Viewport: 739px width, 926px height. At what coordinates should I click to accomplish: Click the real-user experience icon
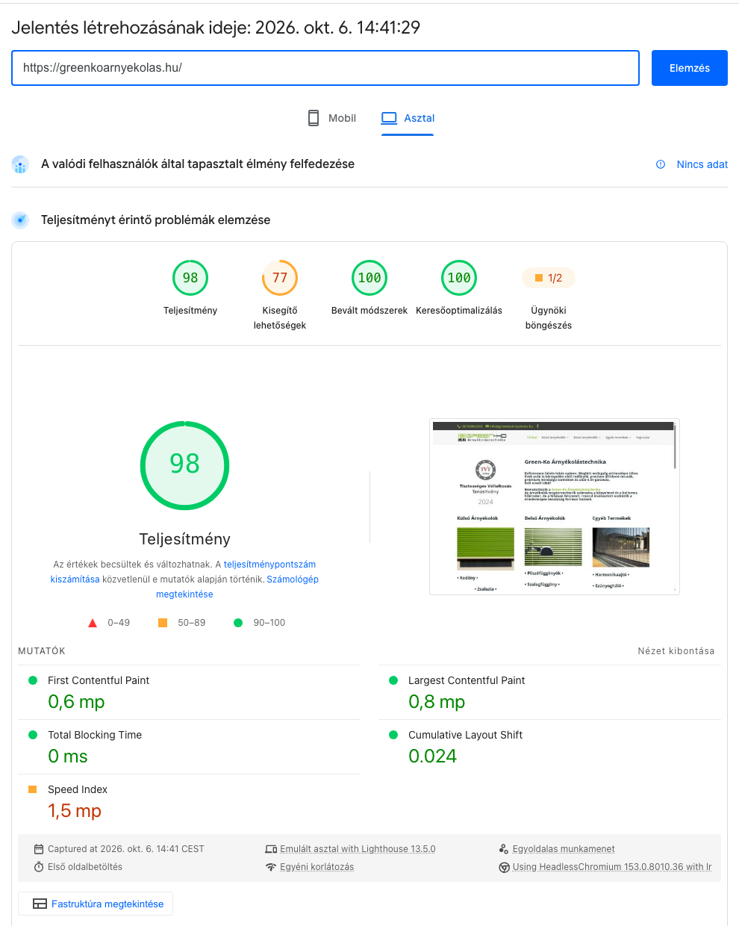pos(20,164)
